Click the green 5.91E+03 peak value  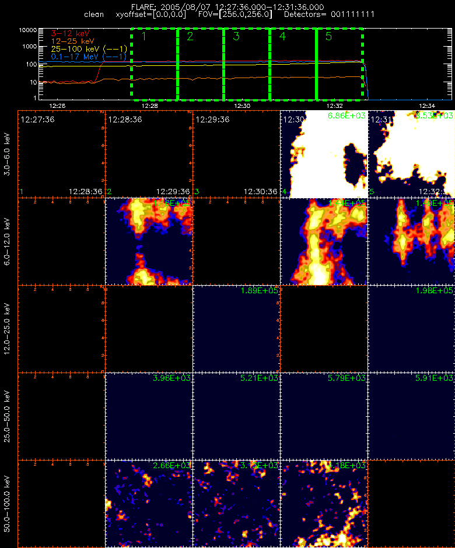pos(434,378)
